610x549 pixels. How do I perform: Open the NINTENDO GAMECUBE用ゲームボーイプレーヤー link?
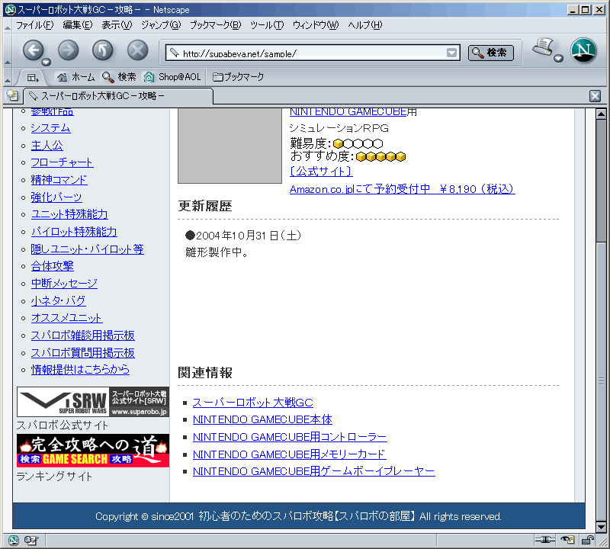point(314,471)
